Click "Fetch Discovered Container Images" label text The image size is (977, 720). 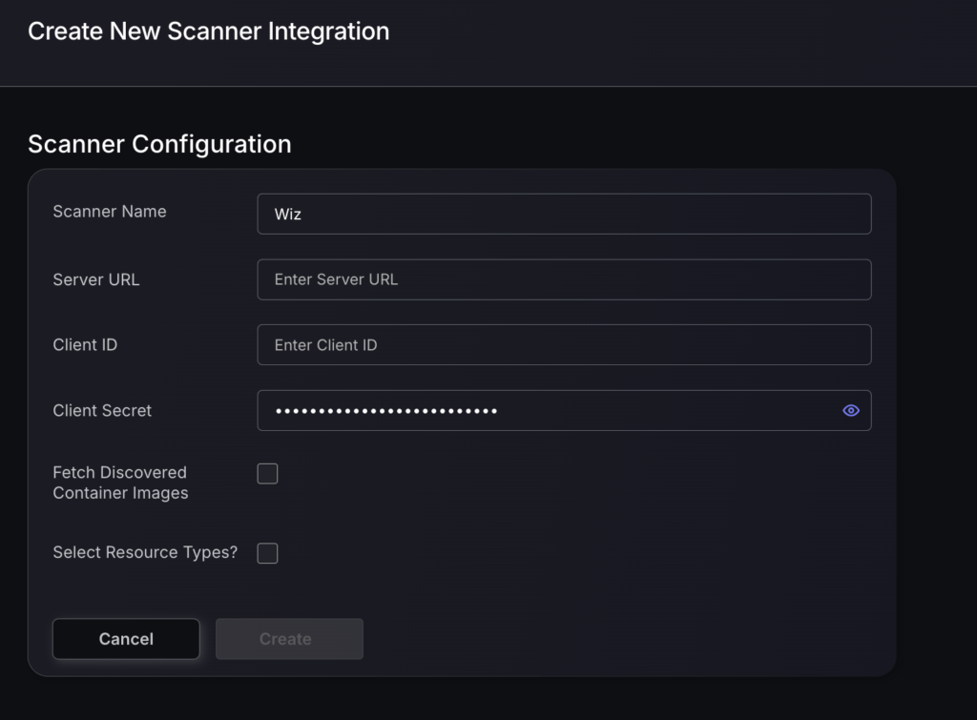point(120,483)
